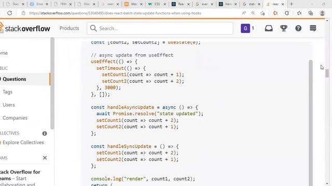Open Explore Collectives link
The height and width of the screenshot is (186, 332).
(x=23, y=143)
